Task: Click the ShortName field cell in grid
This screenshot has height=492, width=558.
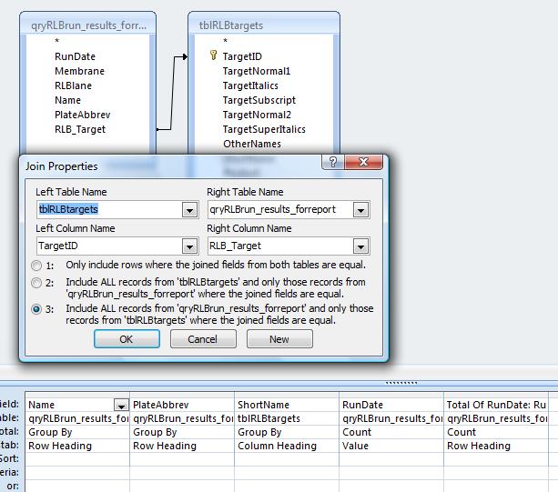Action: pyautogui.click(x=287, y=405)
